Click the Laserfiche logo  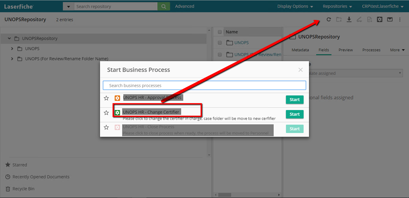pos(19,6)
